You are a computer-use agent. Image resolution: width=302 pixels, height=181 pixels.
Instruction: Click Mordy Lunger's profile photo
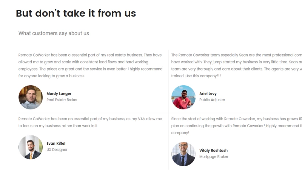[x=31, y=97]
